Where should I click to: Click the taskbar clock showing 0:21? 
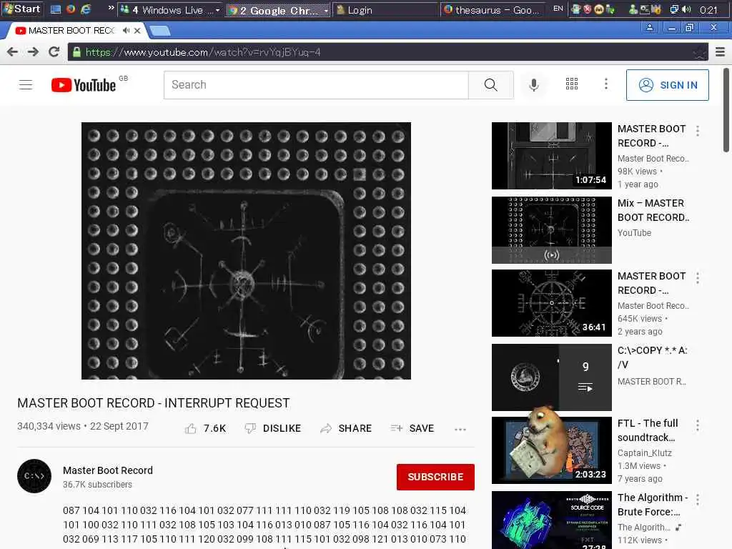708,10
